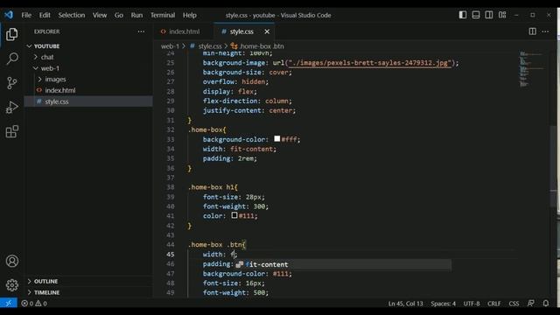The width and height of the screenshot is (560, 315).
Task: Open the notifications bell in status bar
Action: pyautogui.click(x=546, y=304)
